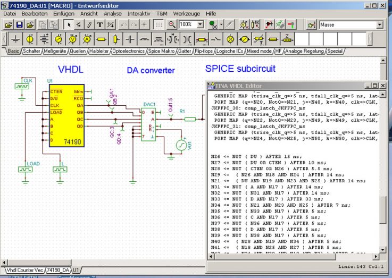Screen dimensions: 392x278
Task: Click schematic horizontal scrollbar thumb
Action: (39, 263)
